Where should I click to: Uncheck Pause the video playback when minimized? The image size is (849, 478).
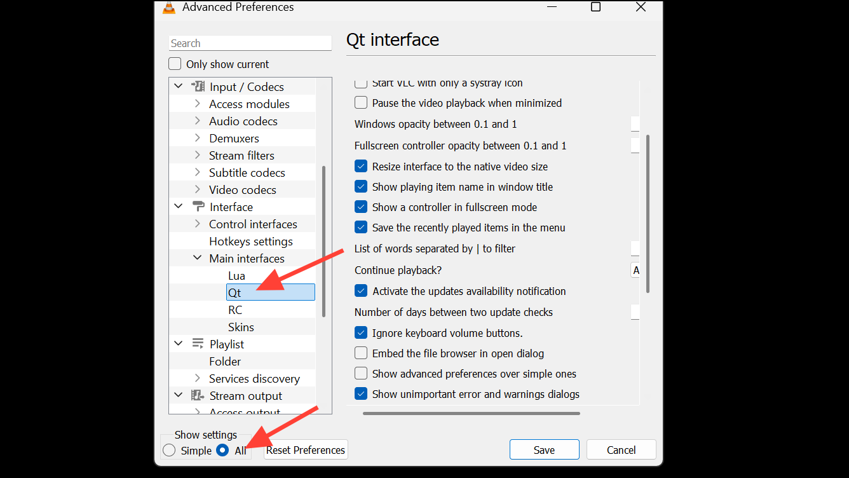tap(360, 102)
